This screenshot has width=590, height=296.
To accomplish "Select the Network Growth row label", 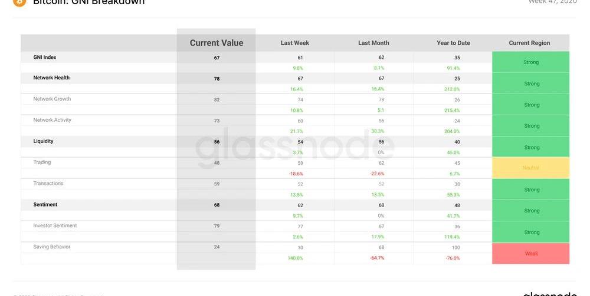I will [x=52, y=99].
